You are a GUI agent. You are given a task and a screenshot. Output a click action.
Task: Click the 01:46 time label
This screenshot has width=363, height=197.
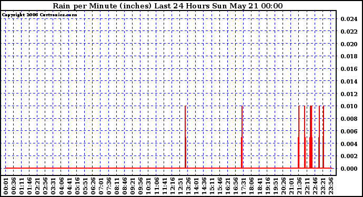(29, 186)
